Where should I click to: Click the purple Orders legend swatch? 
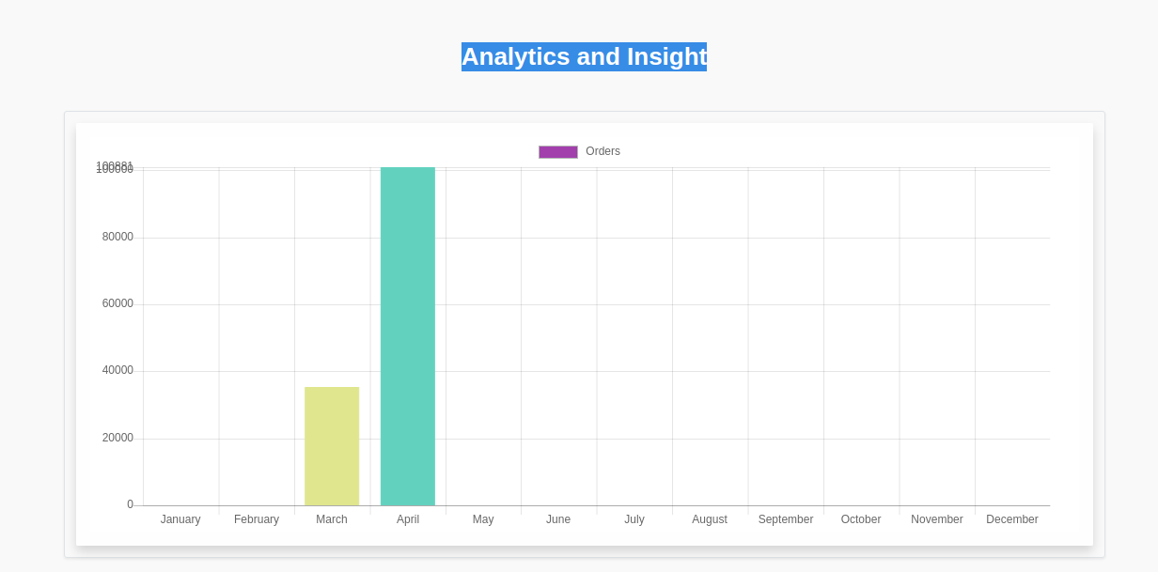click(558, 152)
